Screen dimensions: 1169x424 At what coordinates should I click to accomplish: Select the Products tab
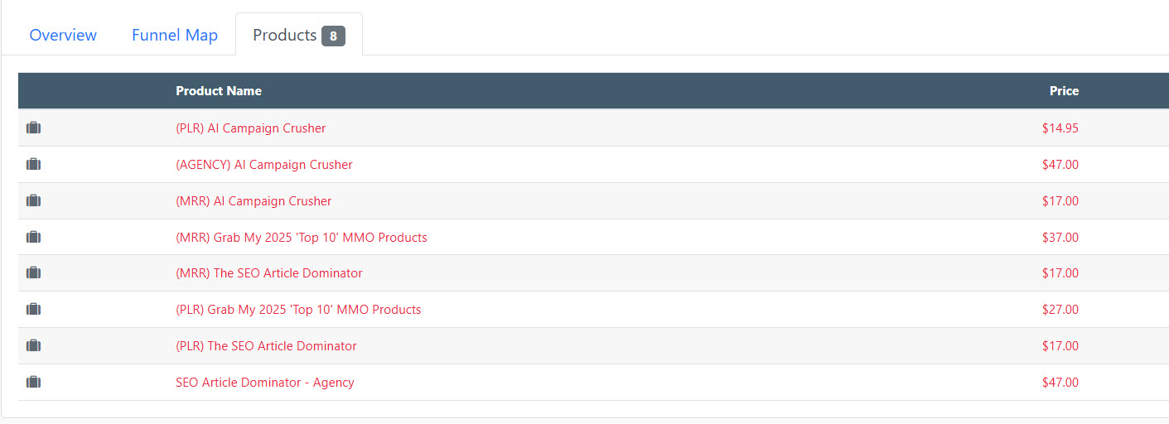298,36
